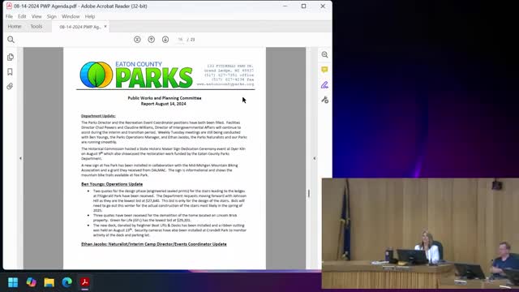Screen dimensions: 519x292
Task: Collapse the right tools pane arrow
Action: click(315, 159)
